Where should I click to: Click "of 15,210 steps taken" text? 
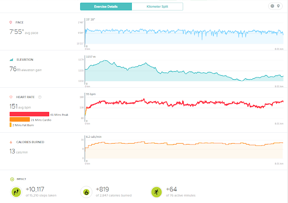click(x=41, y=195)
